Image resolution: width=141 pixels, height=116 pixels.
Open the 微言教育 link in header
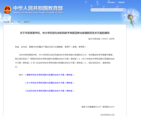pyautogui.click(x=121, y=2)
